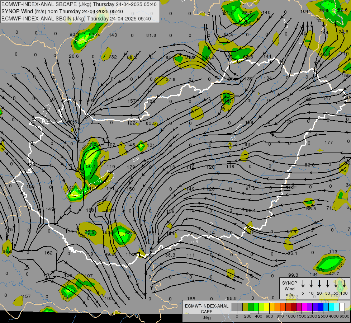The width and height of the screenshot is (351, 323).
Task: Click the 145 value on the map
Action: pyautogui.click(x=131, y=145)
